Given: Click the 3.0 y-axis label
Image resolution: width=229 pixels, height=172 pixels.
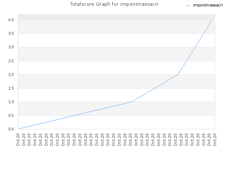Looking at the screenshot, I should pyautogui.click(x=11, y=47).
